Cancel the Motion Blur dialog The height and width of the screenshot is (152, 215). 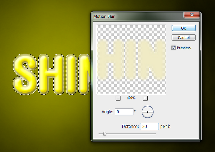[184, 37]
